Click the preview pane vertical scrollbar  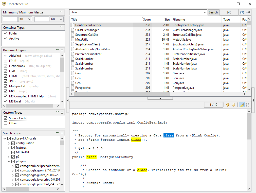[x=249, y=127]
